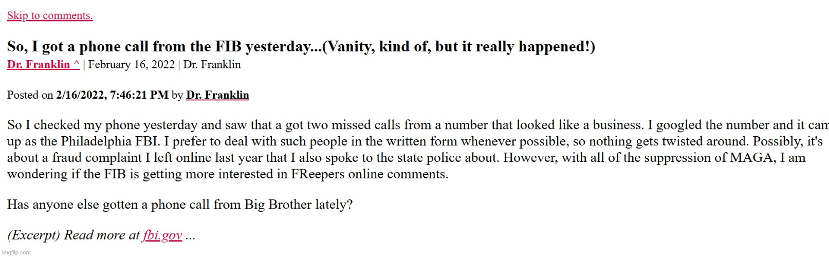Click the "fraud complaint" phrase in the post
The width and height of the screenshot is (829, 257).
tap(96, 158)
